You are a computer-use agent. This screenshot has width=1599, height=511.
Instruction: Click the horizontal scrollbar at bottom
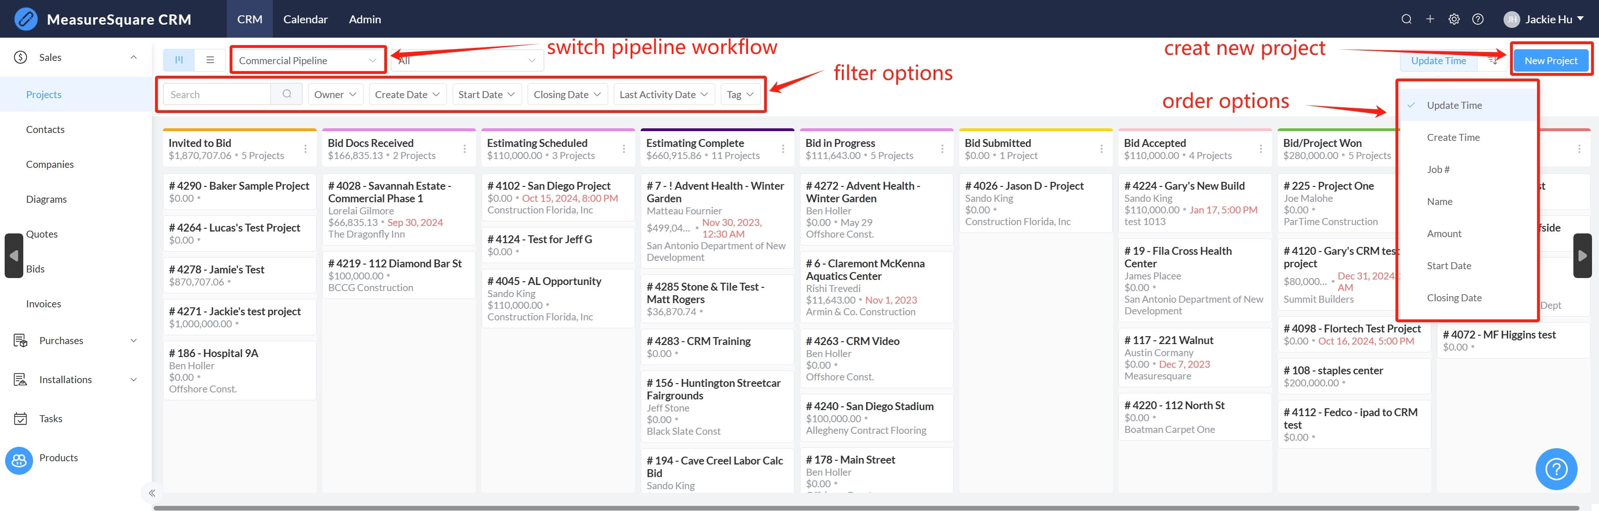(x=865, y=508)
